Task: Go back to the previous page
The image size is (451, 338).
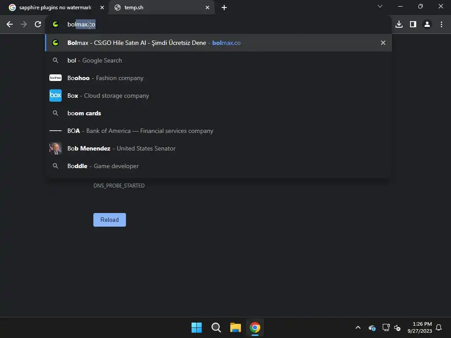Action: point(10,25)
